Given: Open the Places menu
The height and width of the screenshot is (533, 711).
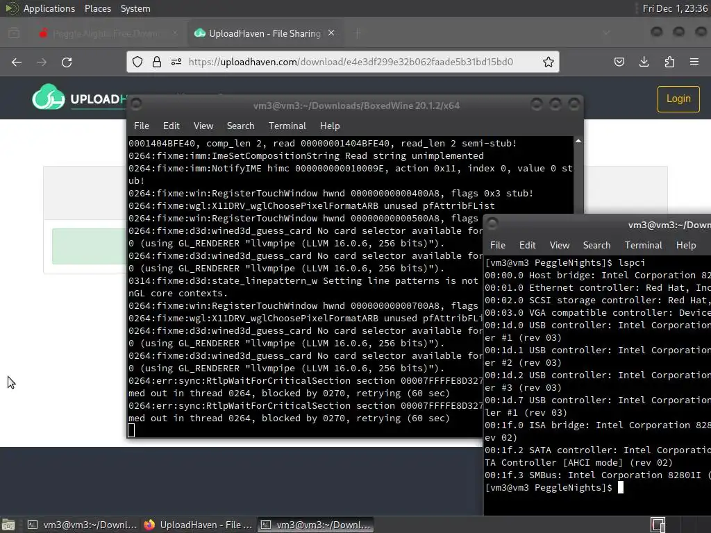Looking at the screenshot, I should click(x=97, y=8).
